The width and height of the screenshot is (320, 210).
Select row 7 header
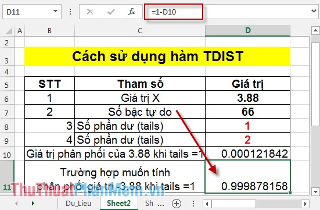(7, 112)
